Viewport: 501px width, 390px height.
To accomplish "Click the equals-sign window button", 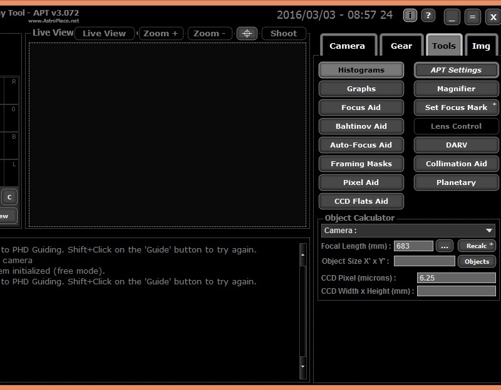I will pyautogui.click(x=473, y=17).
